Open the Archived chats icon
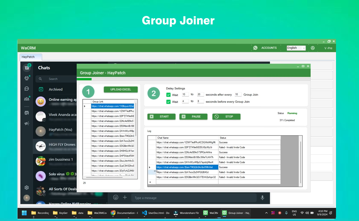Viewport: 359px width, 221px height. tap(41, 89)
